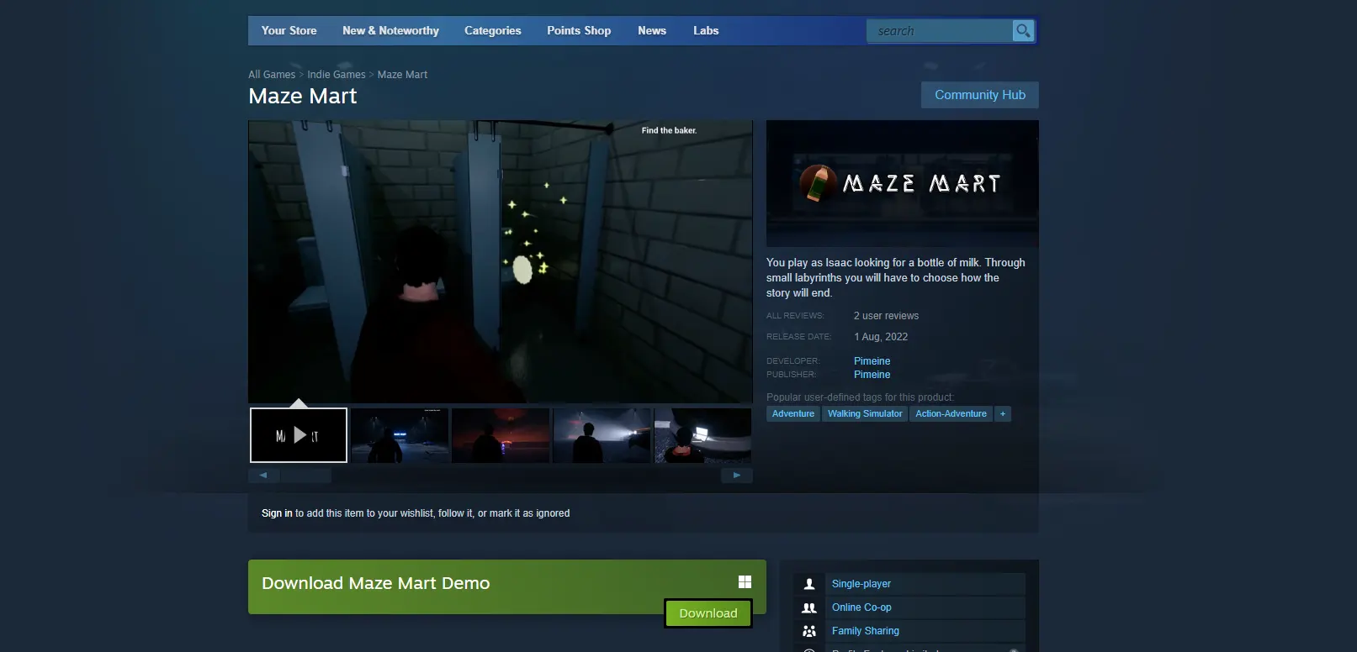
Task: Go to Points Shop tab
Action: pyautogui.click(x=579, y=30)
